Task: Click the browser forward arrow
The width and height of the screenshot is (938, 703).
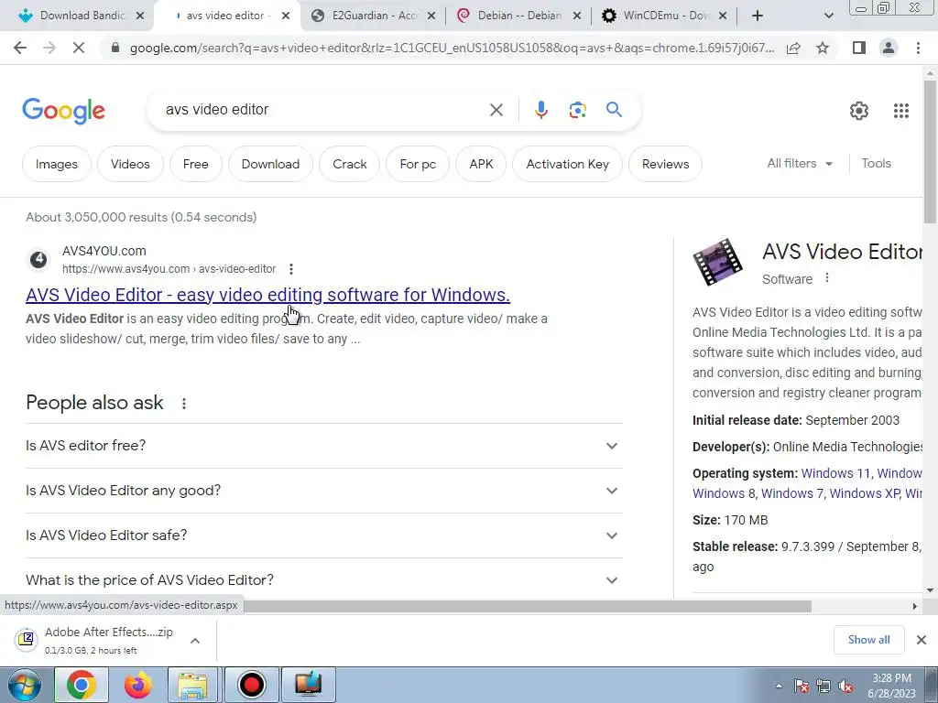Action: click(x=49, y=48)
